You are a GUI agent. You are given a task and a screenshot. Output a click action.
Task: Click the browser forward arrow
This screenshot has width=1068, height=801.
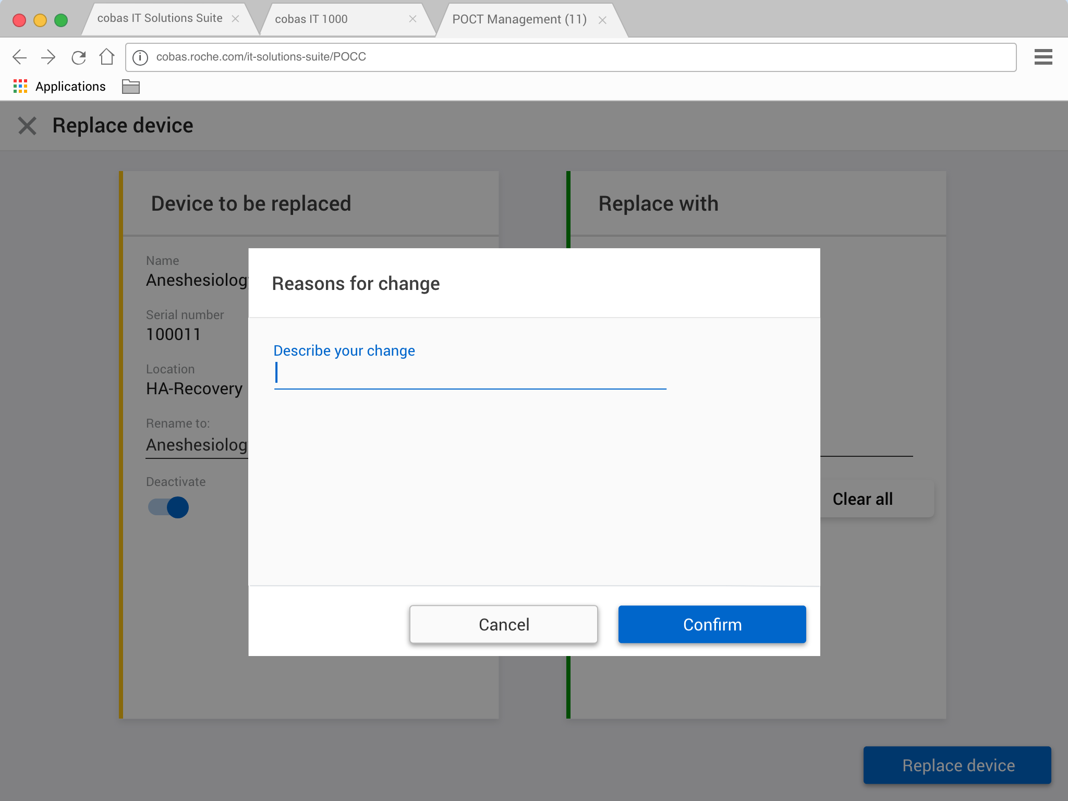click(48, 57)
